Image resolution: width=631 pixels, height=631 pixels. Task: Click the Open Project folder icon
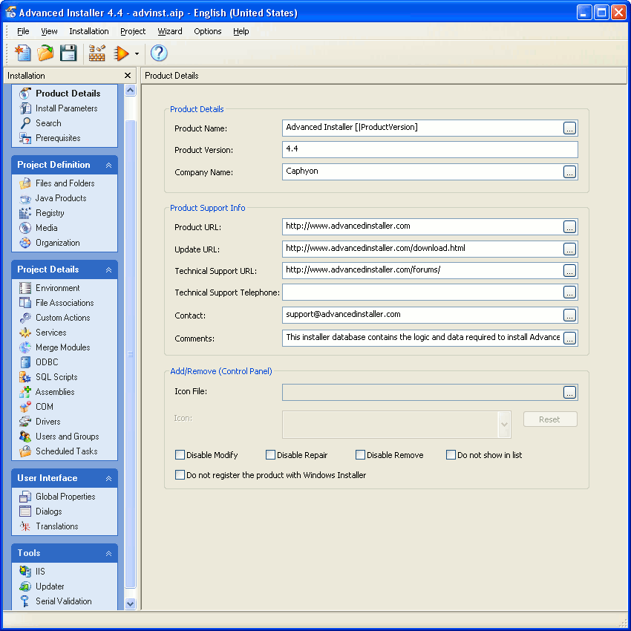click(x=45, y=53)
